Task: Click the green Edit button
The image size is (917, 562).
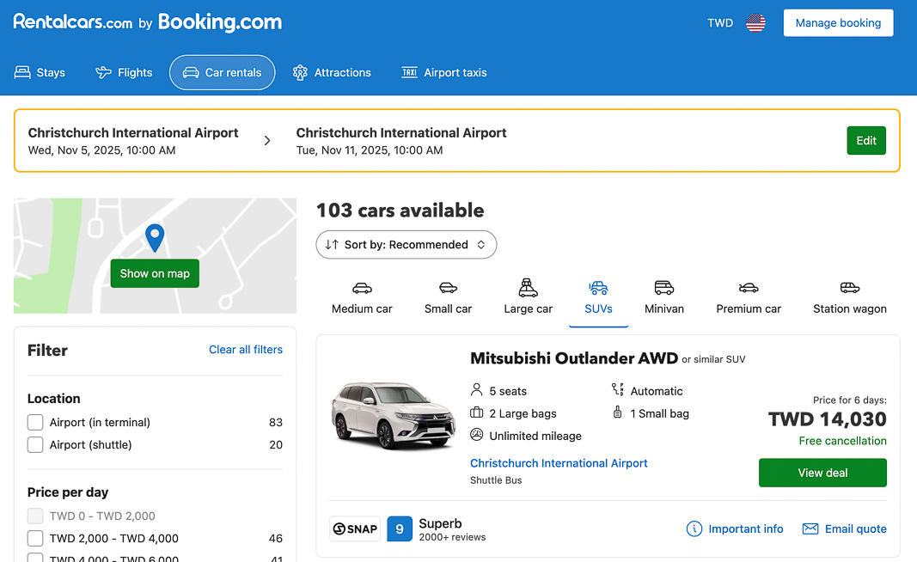Action: (x=866, y=140)
